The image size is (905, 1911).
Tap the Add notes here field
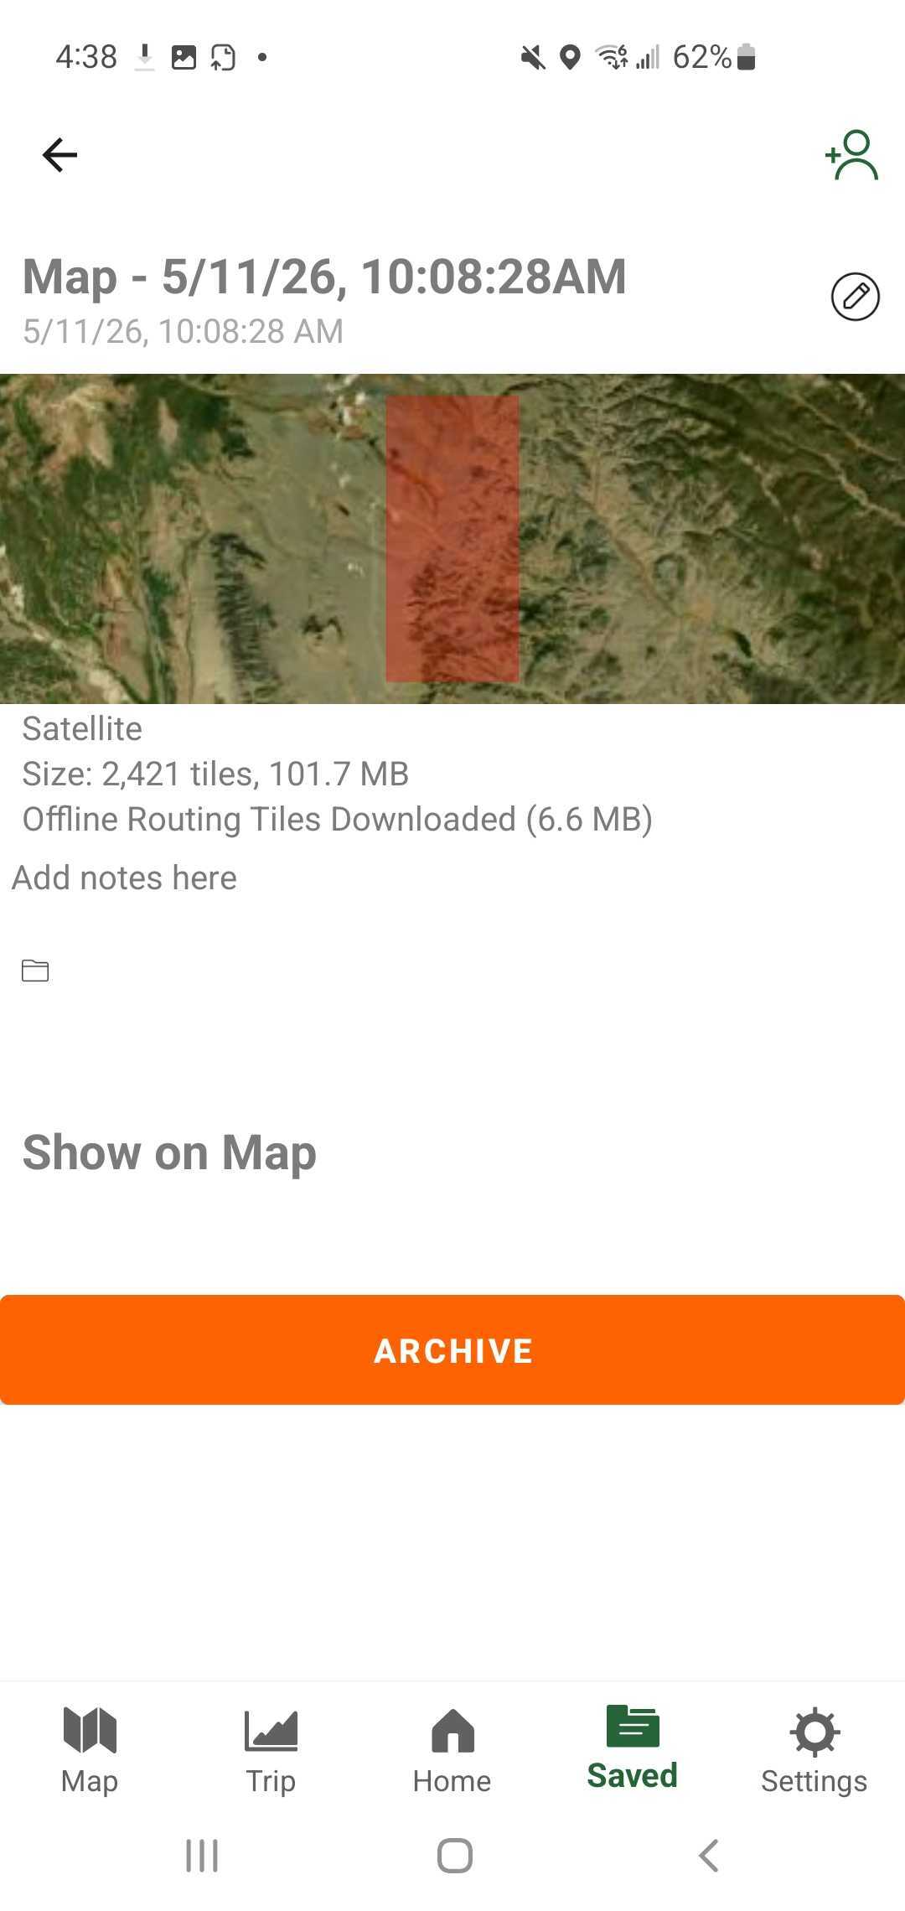pos(124,878)
